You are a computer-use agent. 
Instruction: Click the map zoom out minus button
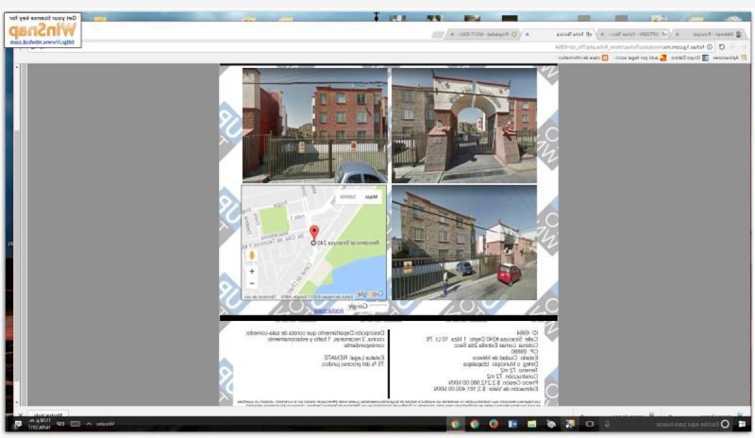[252, 284]
